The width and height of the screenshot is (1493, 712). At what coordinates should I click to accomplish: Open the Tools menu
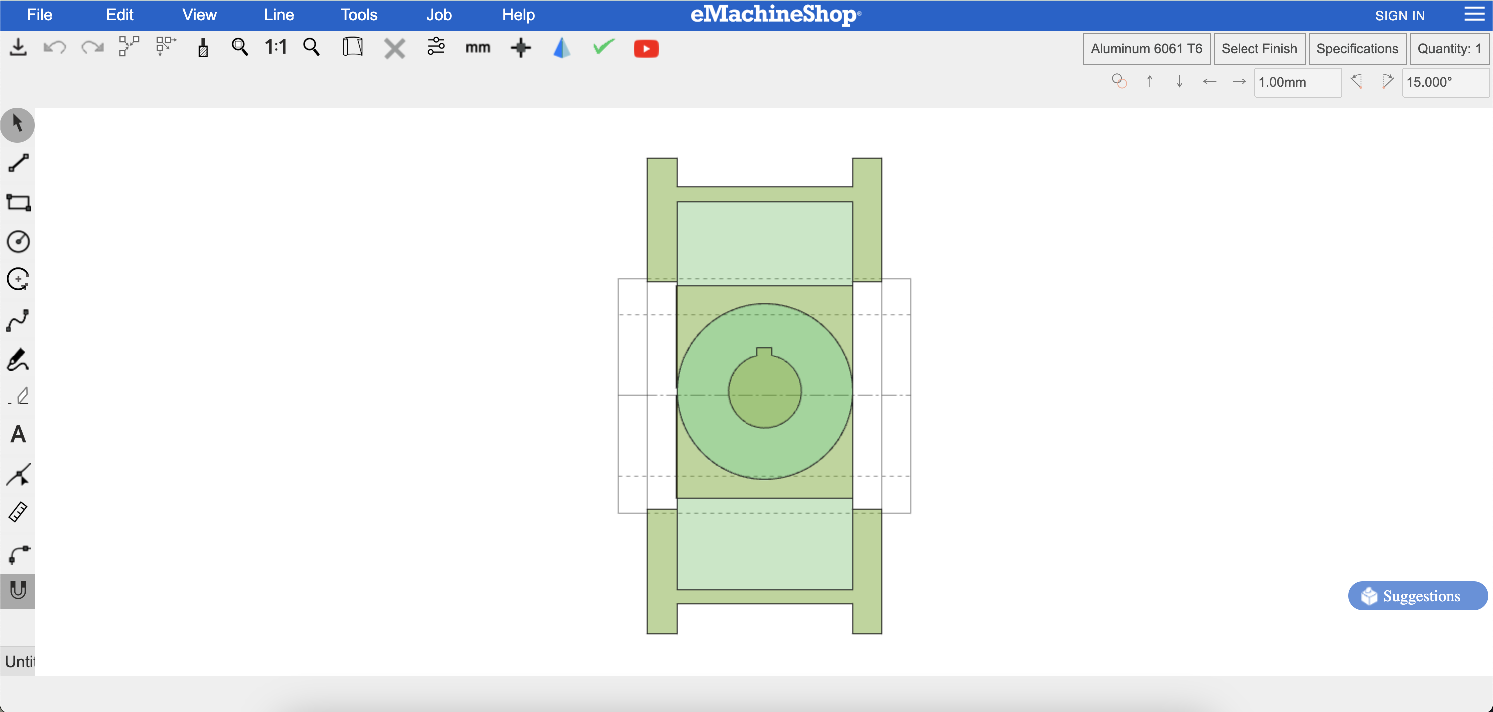(359, 15)
